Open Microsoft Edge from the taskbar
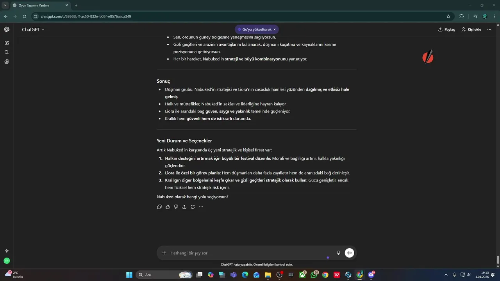500x281 pixels. click(x=245, y=275)
